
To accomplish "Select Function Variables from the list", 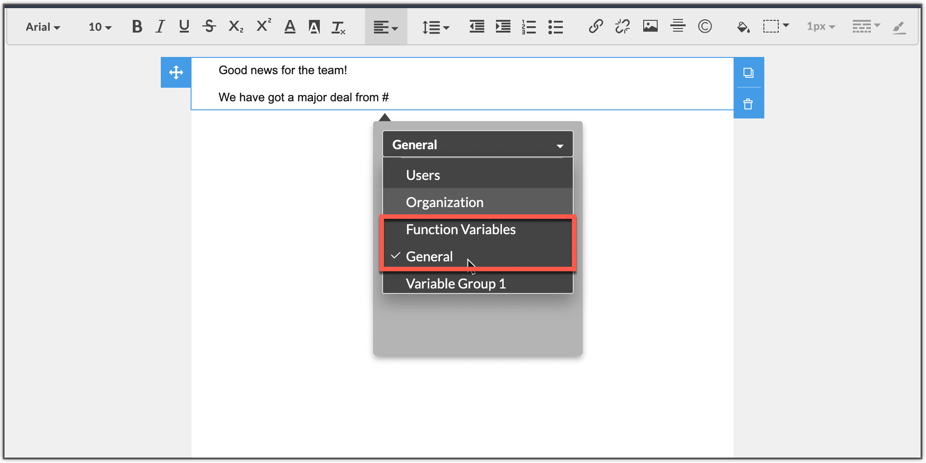I will pyautogui.click(x=460, y=229).
